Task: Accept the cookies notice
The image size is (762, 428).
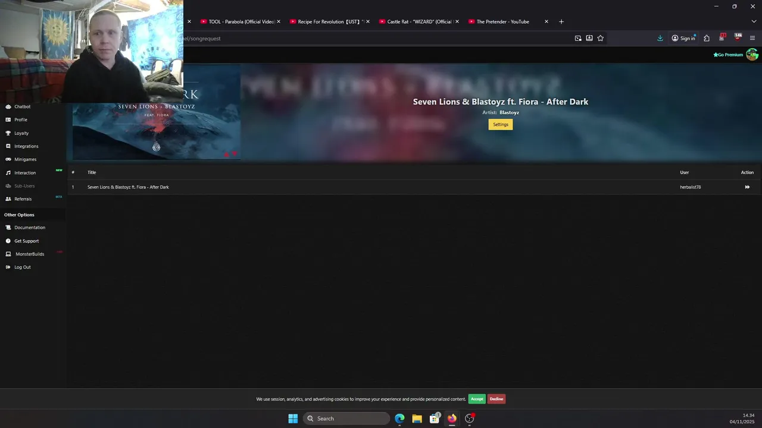Action: coord(477,399)
